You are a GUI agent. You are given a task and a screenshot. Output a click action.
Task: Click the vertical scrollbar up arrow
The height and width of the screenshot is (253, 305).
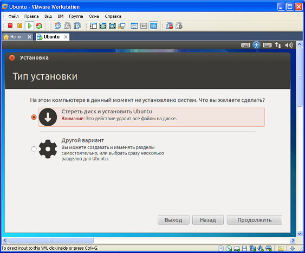click(x=300, y=44)
